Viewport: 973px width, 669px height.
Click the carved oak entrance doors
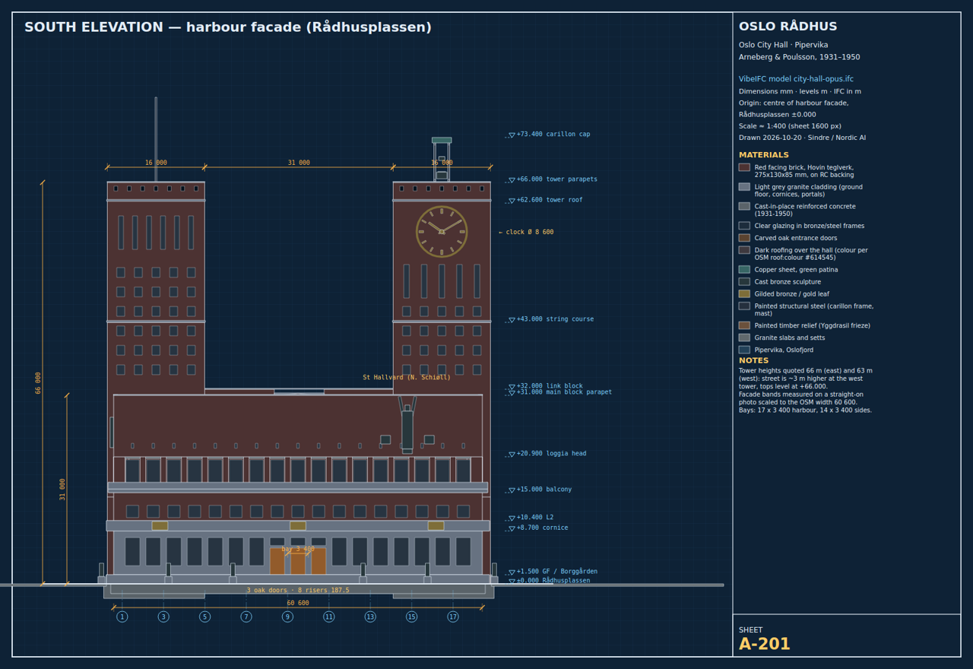tap(298, 561)
